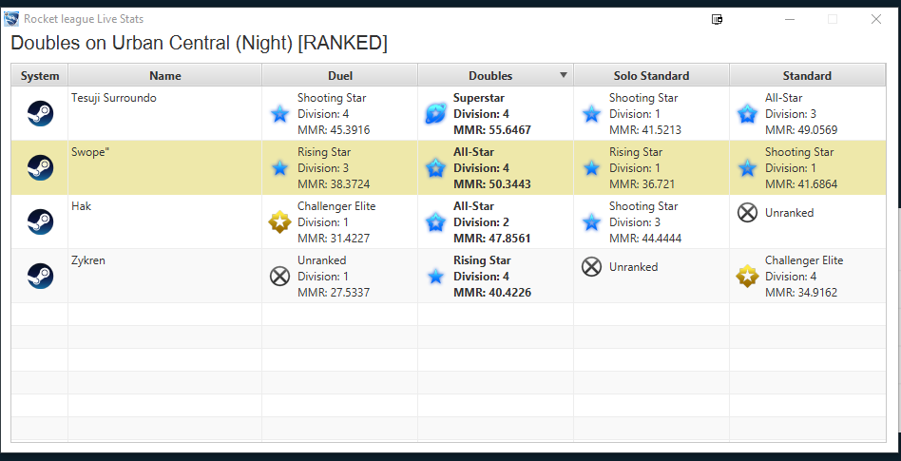Click Zykren's Unranked Duel icon
901x461 pixels.
[279, 277]
